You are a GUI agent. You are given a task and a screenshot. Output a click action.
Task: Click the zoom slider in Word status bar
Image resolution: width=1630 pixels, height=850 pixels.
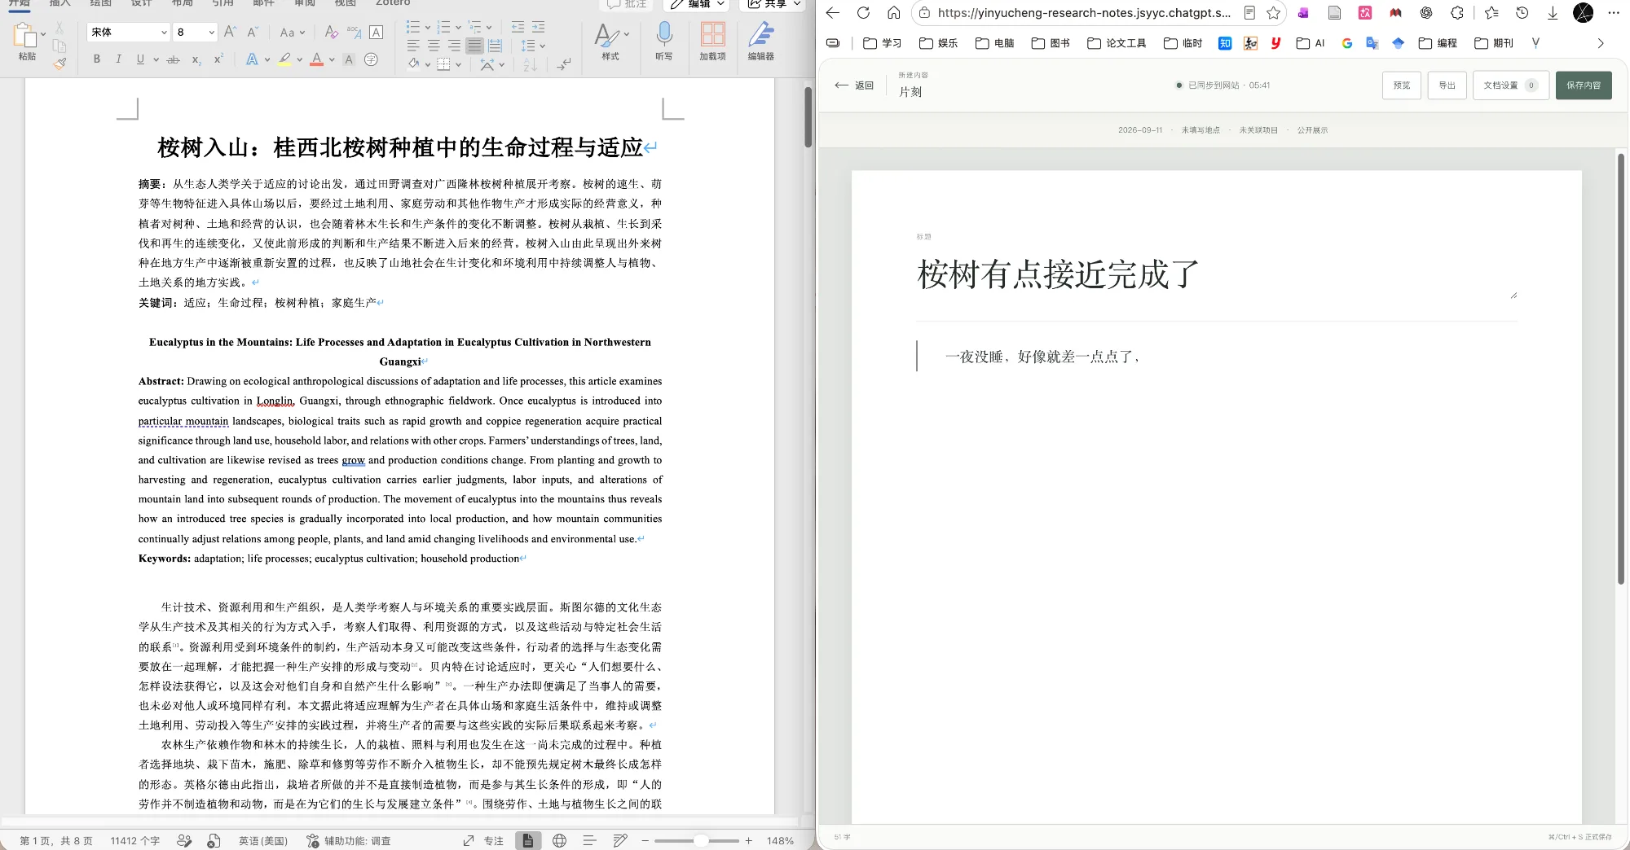tap(697, 841)
